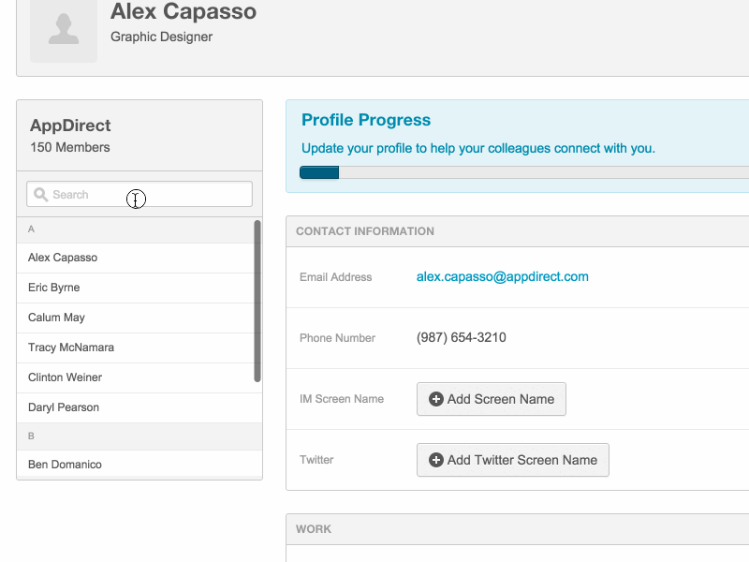Click the Contact Information section header

[365, 231]
